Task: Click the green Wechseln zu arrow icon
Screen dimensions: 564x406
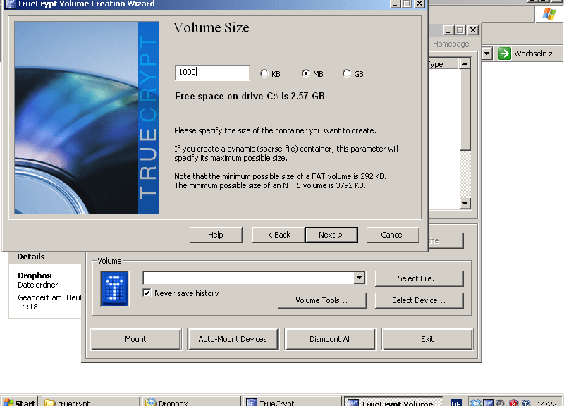Action: tap(504, 54)
